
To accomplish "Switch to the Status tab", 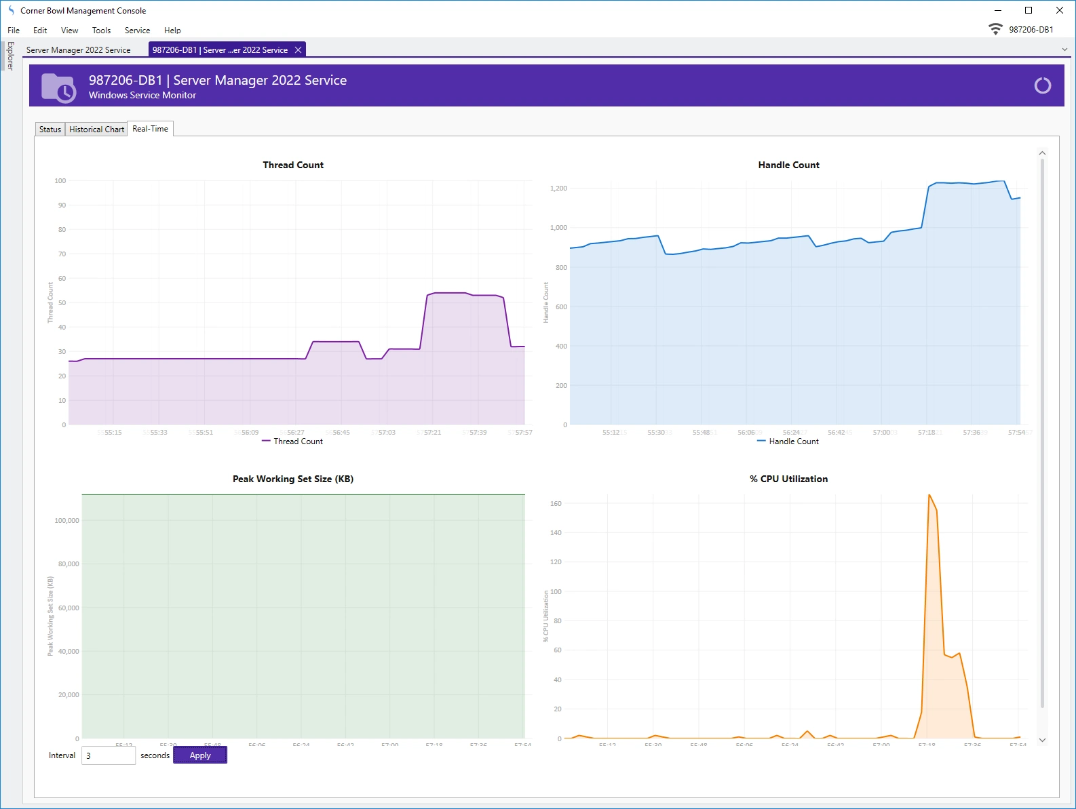I will coord(50,130).
